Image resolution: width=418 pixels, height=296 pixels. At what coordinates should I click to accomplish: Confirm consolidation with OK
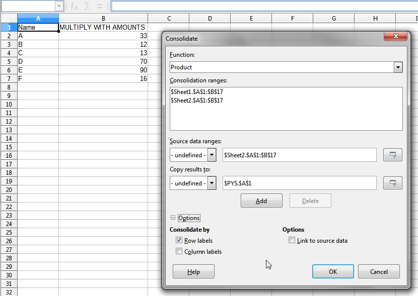[333, 271]
